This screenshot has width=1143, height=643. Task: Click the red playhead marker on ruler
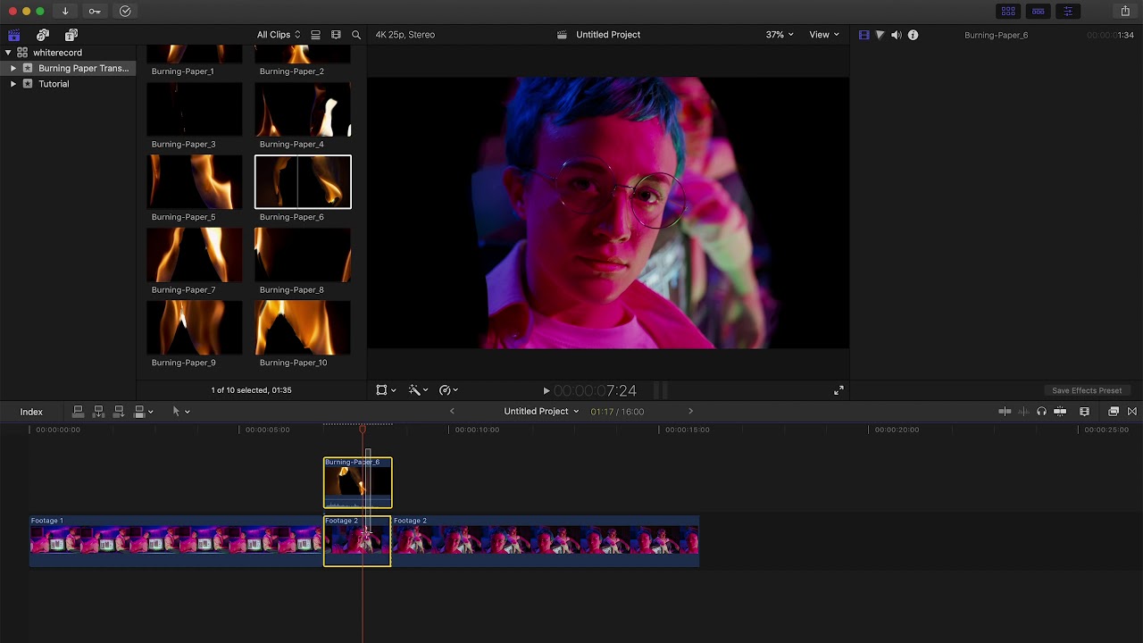pyautogui.click(x=363, y=430)
